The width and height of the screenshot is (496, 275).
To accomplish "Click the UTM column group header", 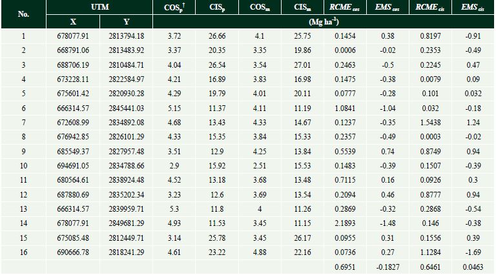I will click(x=99, y=8).
